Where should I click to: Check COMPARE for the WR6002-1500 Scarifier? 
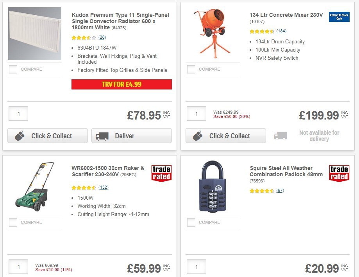click(x=13, y=222)
